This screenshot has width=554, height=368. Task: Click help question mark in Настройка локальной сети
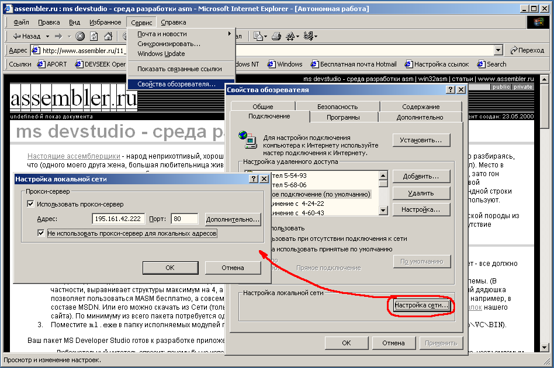pos(253,178)
